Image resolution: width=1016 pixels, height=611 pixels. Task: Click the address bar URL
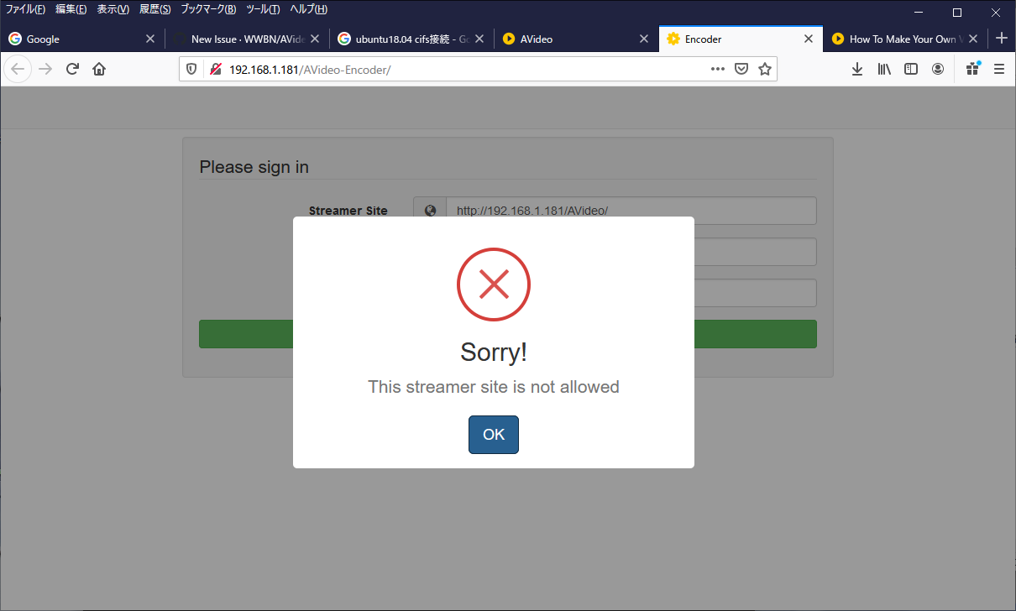pyautogui.click(x=309, y=70)
